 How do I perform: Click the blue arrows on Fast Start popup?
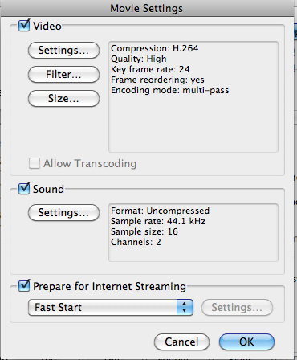185,308
